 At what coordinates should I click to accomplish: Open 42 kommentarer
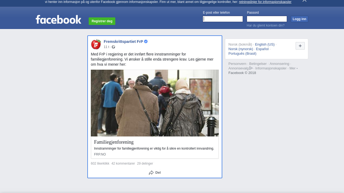[x=123, y=164]
